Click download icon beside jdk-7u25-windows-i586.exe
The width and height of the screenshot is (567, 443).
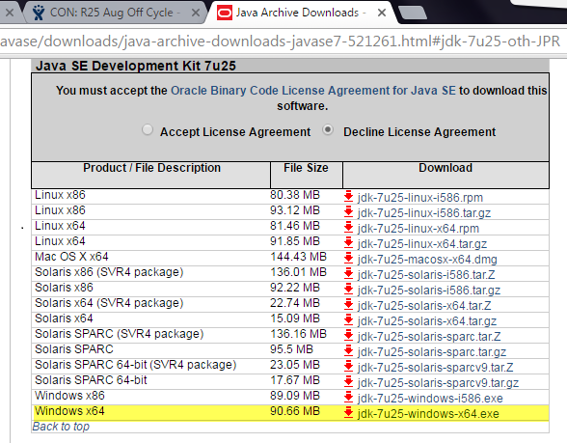pos(348,398)
